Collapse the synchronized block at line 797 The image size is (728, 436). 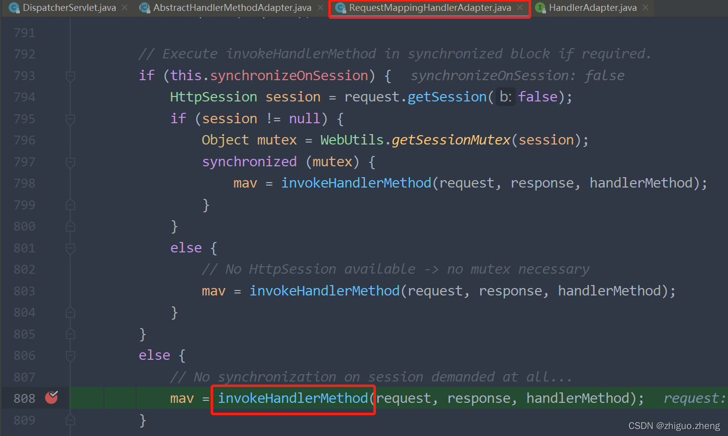70,162
